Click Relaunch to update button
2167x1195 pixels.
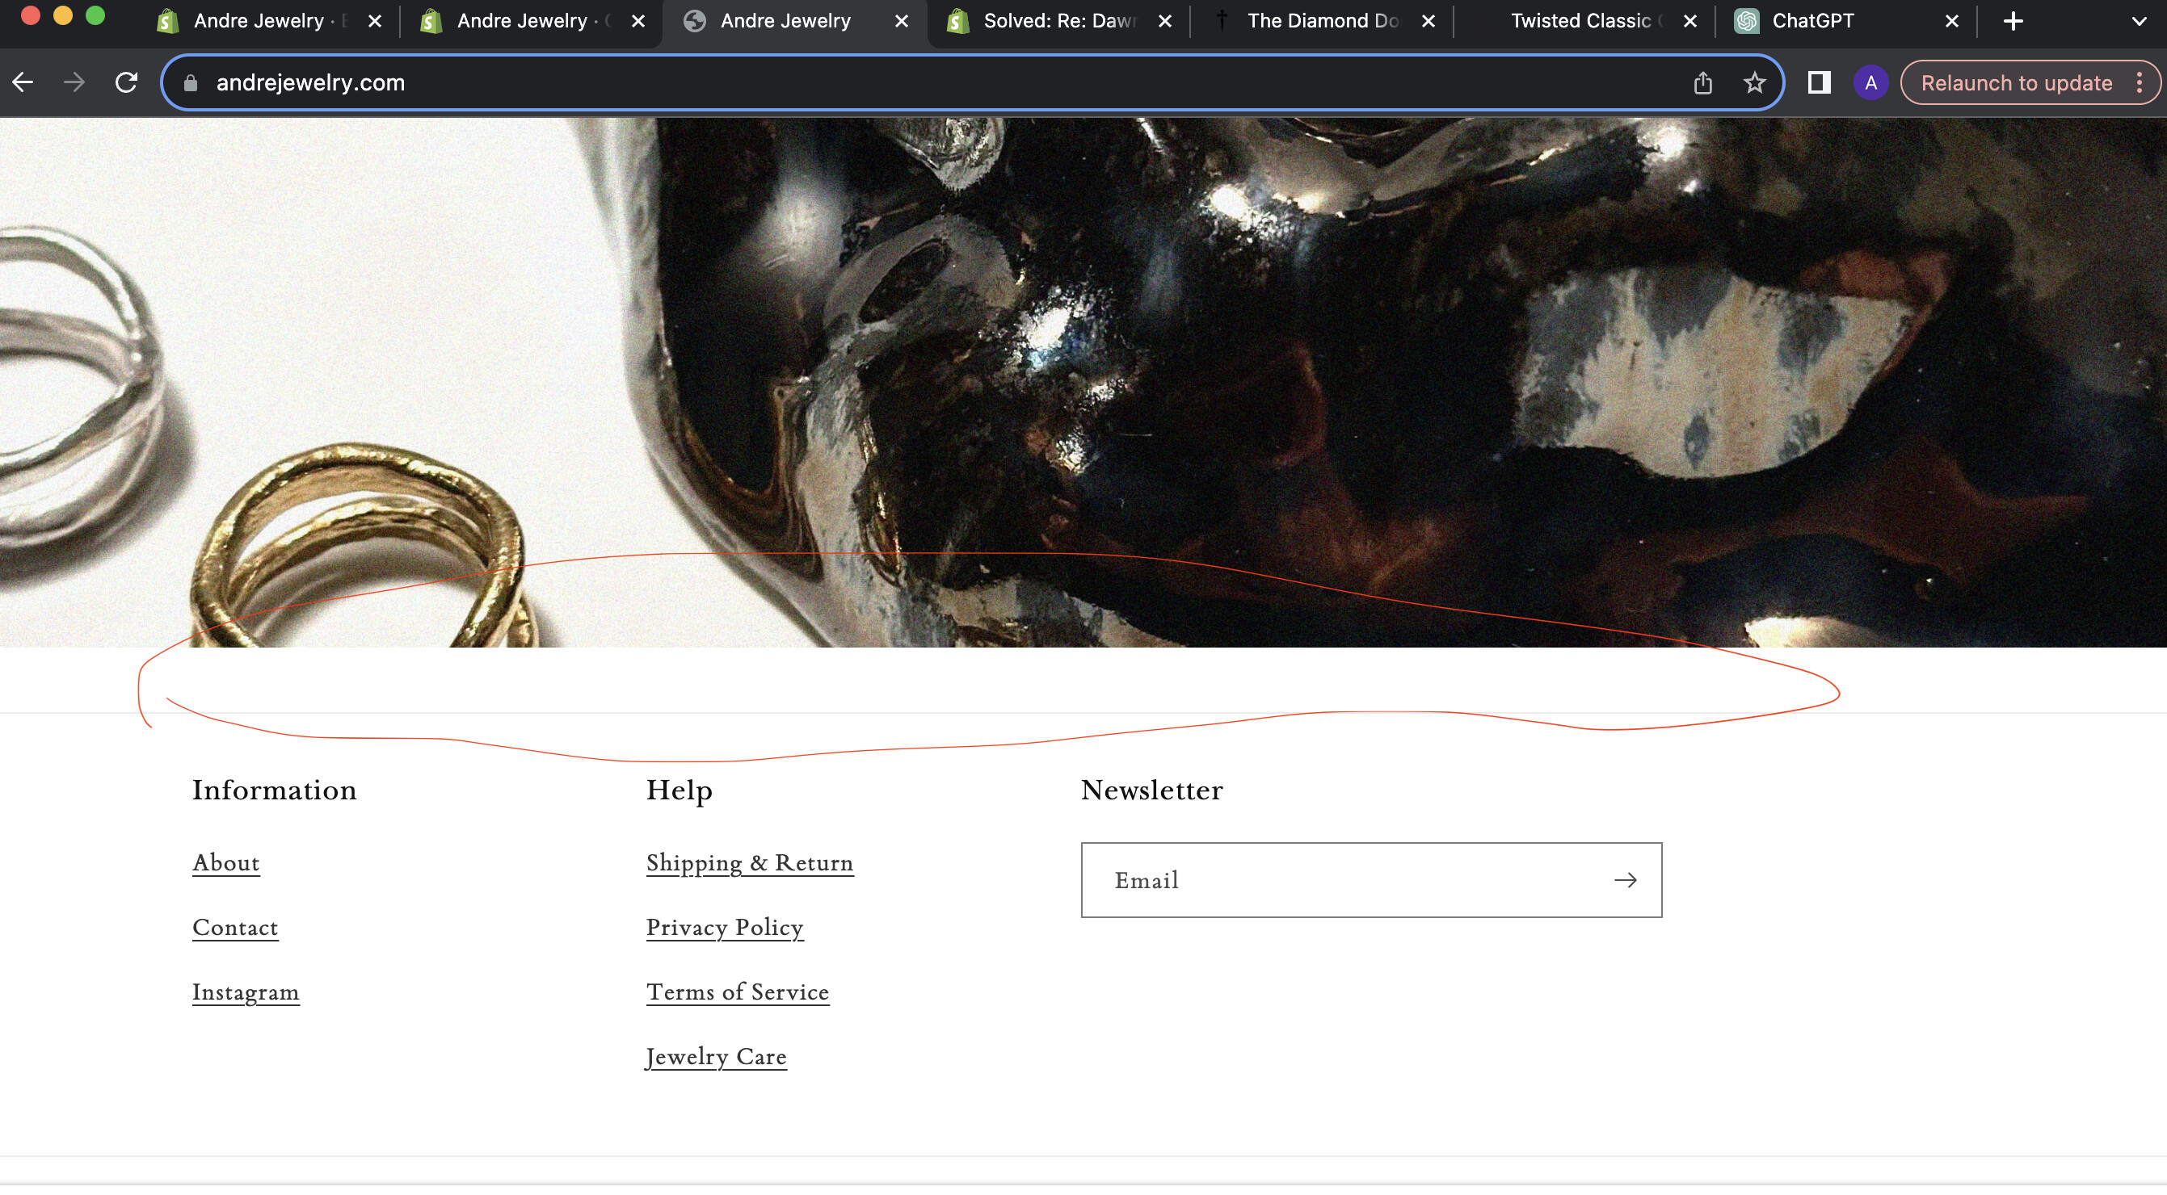point(2016,82)
